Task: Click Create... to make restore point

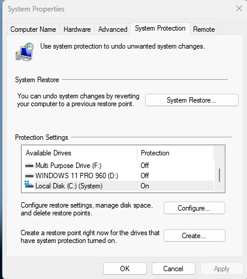Action: click(x=194, y=236)
